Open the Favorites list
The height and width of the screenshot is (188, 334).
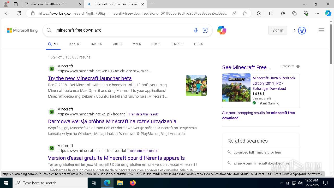[x=283, y=13]
